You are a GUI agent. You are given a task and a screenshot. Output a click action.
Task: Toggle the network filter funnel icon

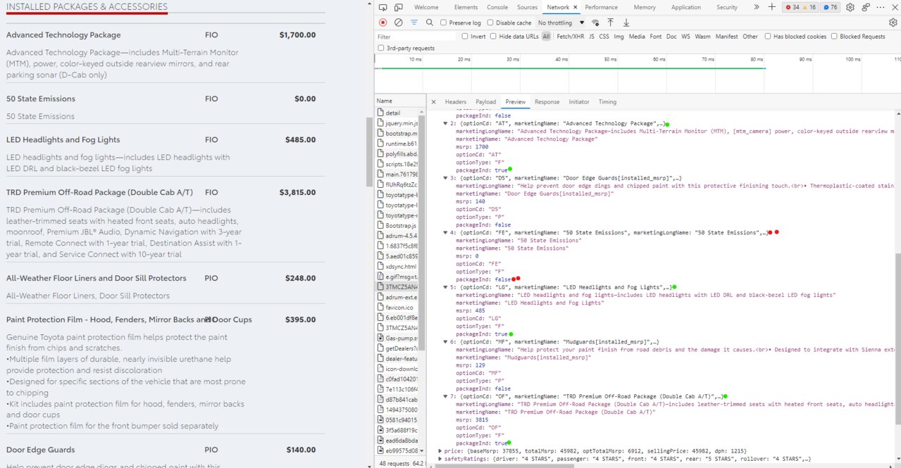pos(414,23)
